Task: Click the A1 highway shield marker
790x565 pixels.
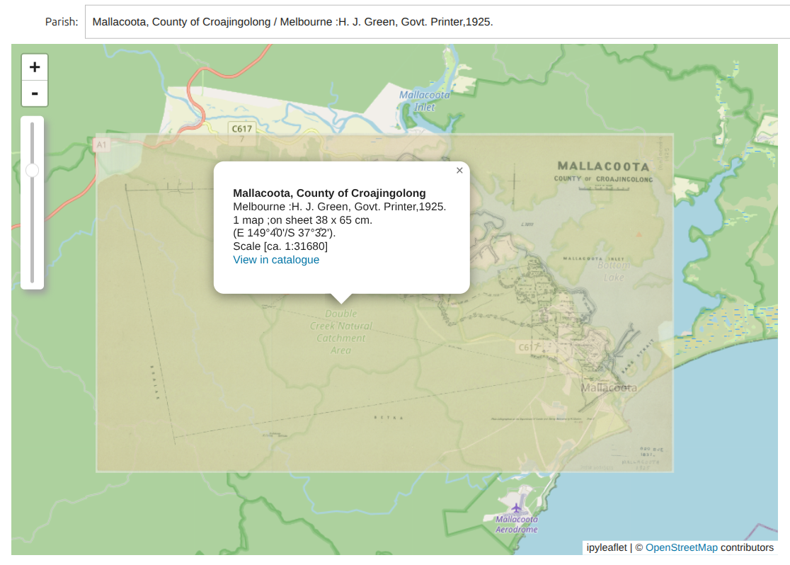Action: click(101, 144)
